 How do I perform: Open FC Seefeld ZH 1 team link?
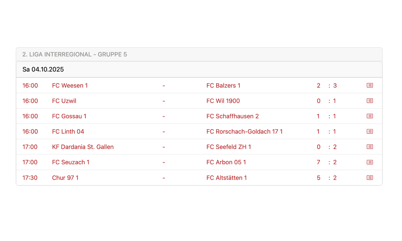coord(229,147)
